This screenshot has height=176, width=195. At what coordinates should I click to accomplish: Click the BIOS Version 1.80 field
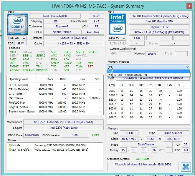click(x=75, y=135)
